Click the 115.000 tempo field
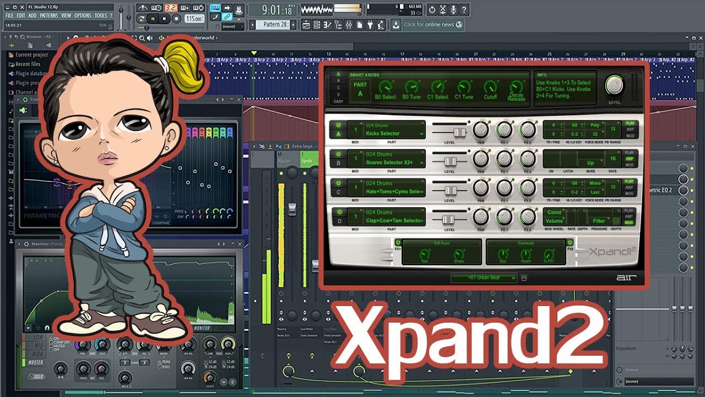 [194, 19]
